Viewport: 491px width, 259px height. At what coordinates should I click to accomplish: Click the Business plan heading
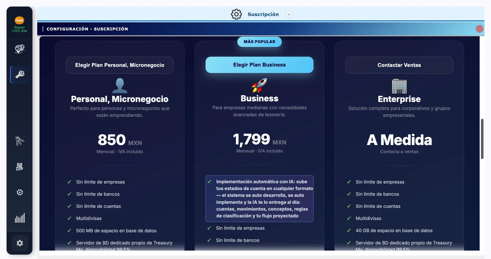[x=259, y=98]
